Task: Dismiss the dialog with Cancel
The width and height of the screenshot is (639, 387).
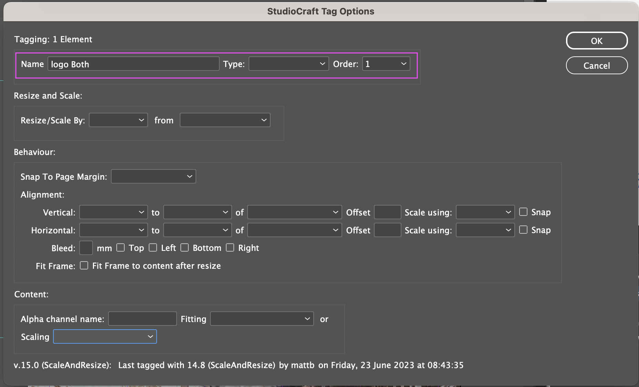Action: coord(597,65)
